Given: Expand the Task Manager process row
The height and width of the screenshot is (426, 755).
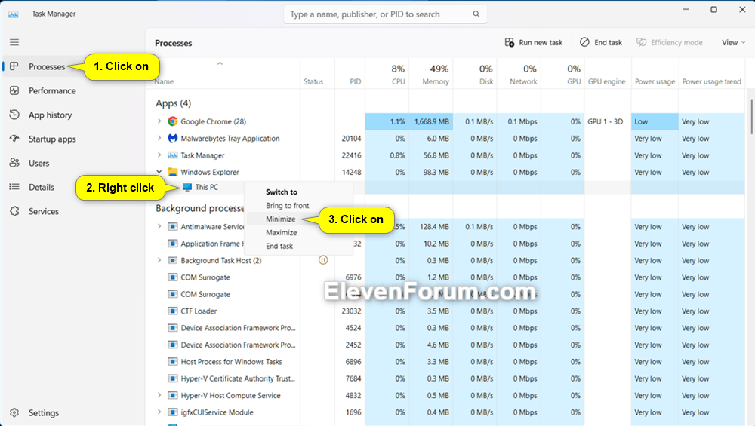Looking at the screenshot, I should [159, 155].
